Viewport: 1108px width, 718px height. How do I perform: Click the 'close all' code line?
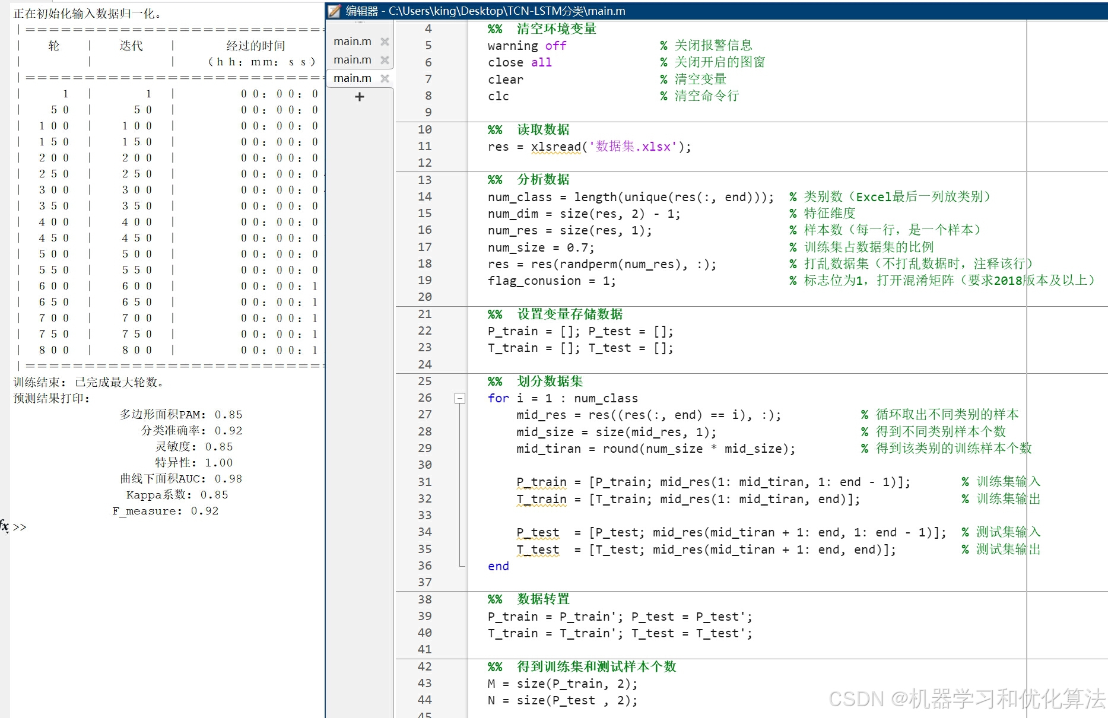[x=520, y=62]
